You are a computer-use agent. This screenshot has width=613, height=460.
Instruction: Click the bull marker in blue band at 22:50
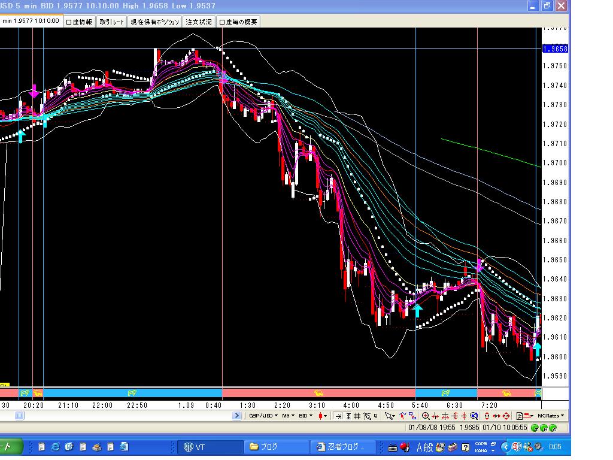(132, 393)
